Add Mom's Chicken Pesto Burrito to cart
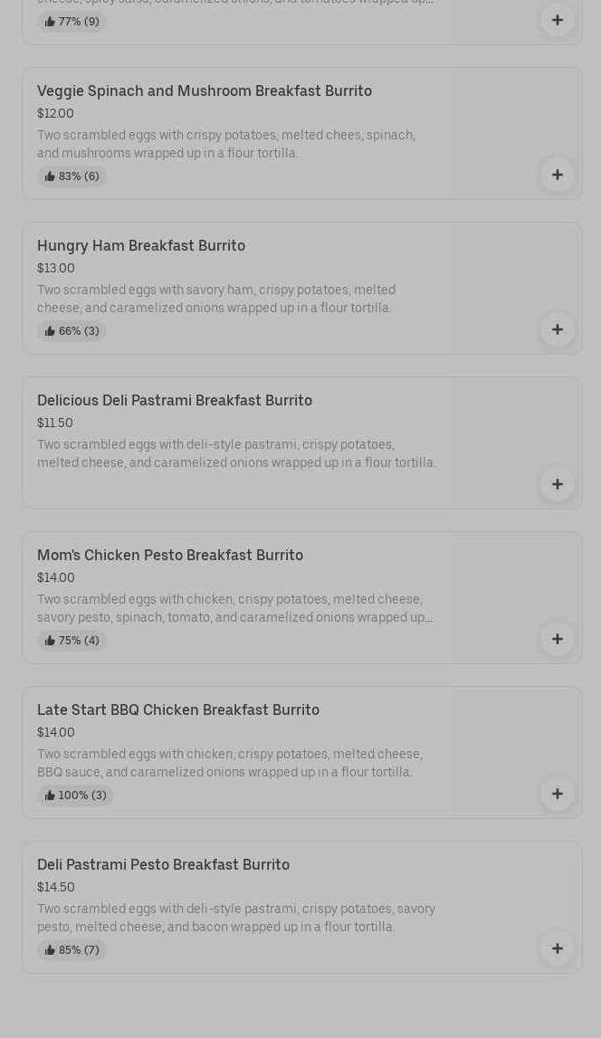601x1038 pixels. [x=557, y=639]
